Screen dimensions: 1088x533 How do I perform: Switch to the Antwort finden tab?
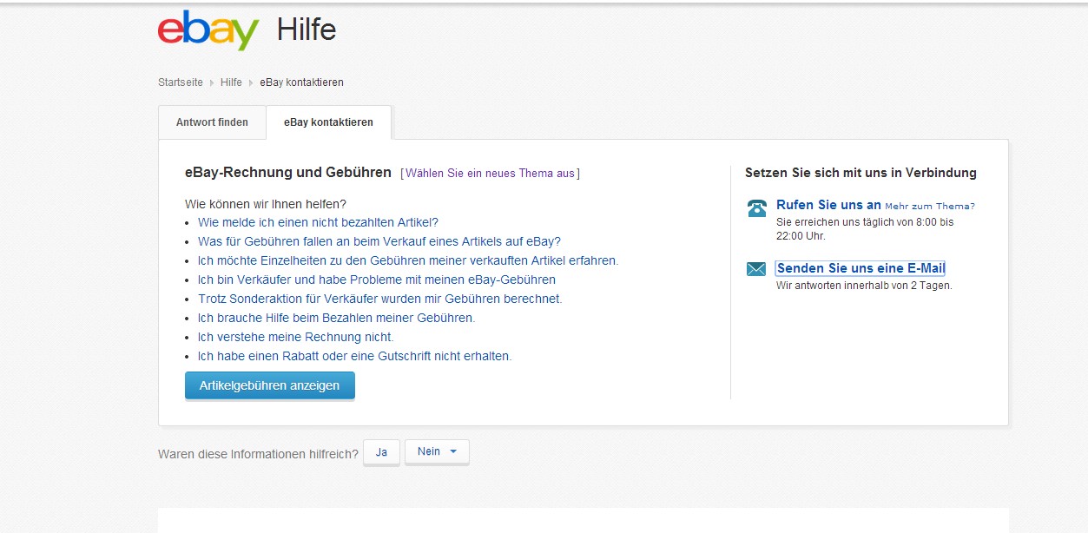[x=212, y=122]
